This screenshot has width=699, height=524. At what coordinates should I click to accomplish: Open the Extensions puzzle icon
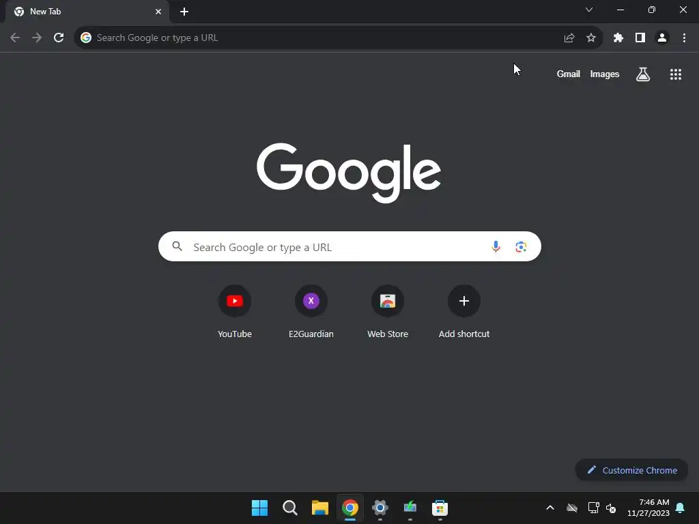point(618,38)
